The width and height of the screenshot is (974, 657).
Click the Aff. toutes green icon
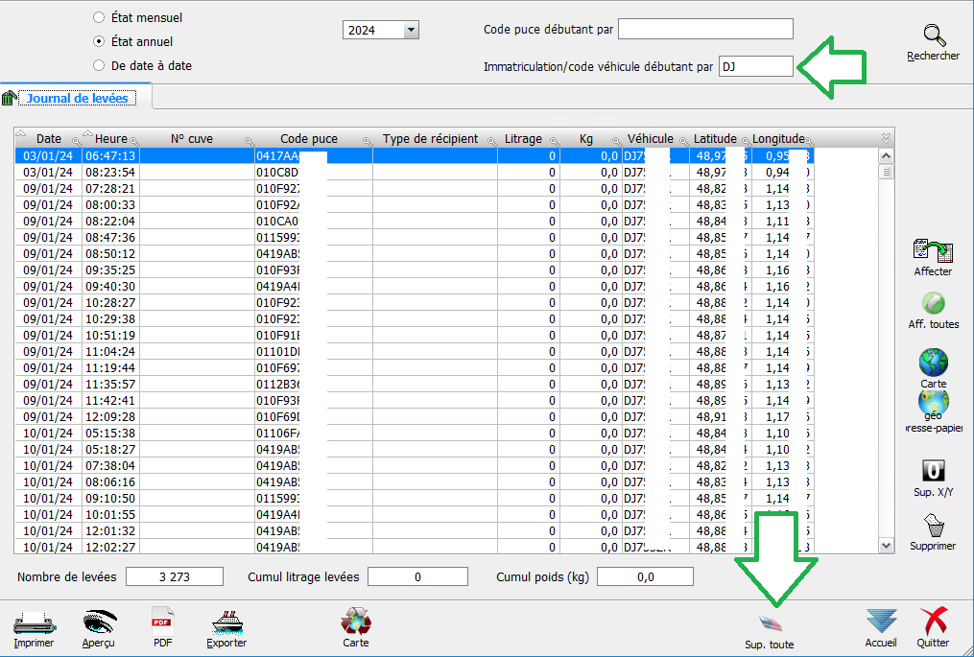coord(933,304)
